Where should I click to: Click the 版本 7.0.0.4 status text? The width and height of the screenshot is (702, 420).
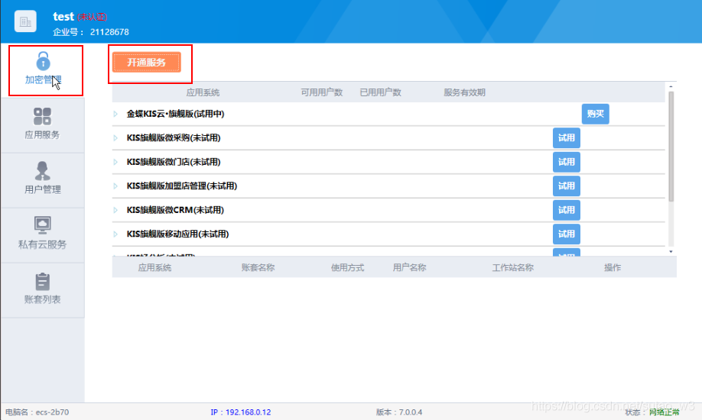coord(399,412)
